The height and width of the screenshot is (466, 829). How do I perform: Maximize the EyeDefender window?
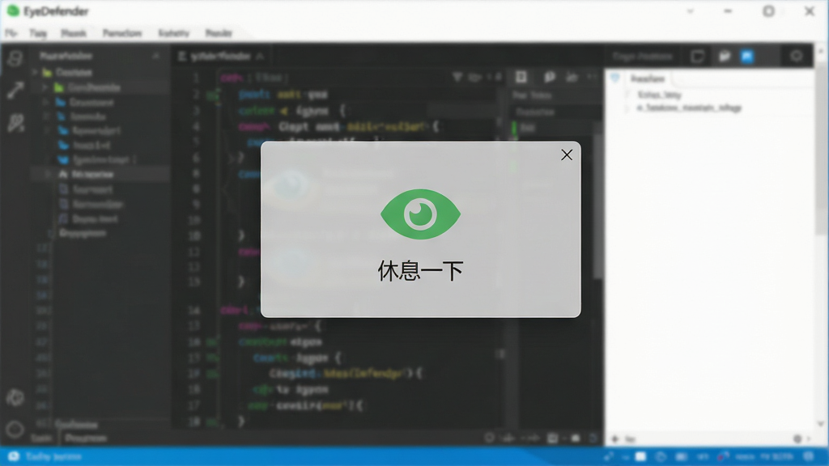click(769, 11)
